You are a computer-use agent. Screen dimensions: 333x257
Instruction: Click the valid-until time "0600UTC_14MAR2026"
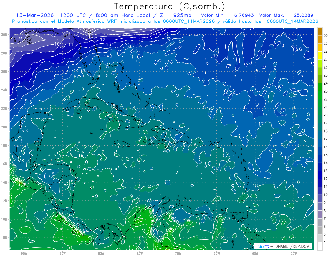(292, 21)
